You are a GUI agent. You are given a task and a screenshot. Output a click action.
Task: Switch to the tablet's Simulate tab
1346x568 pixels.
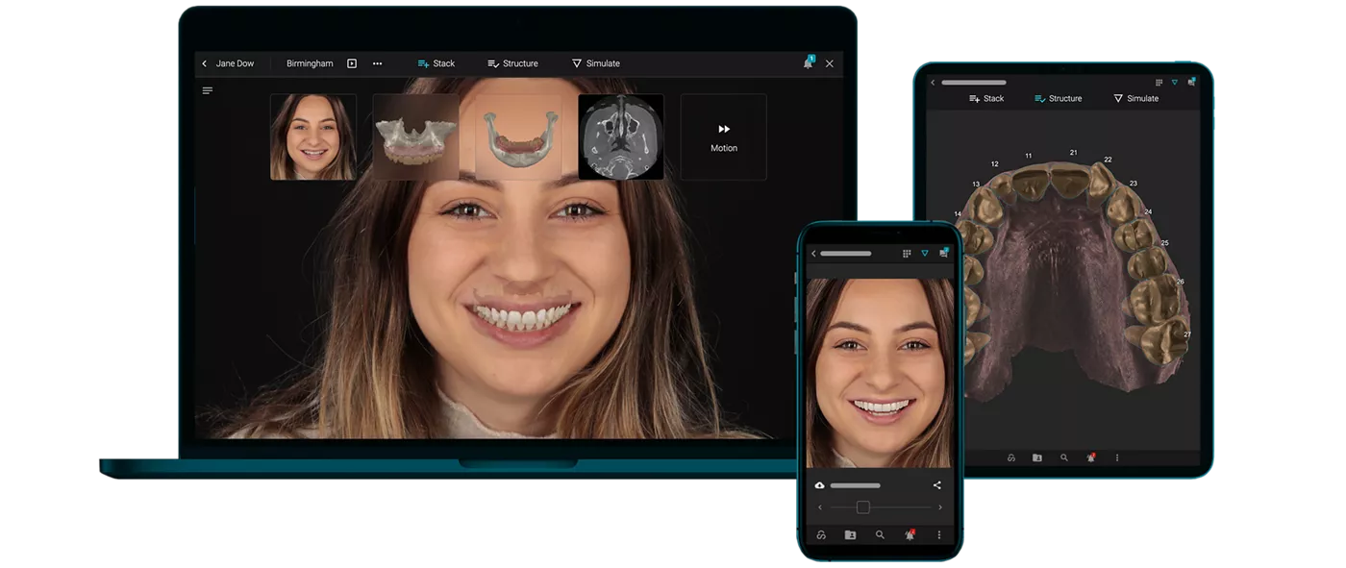tap(1135, 98)
